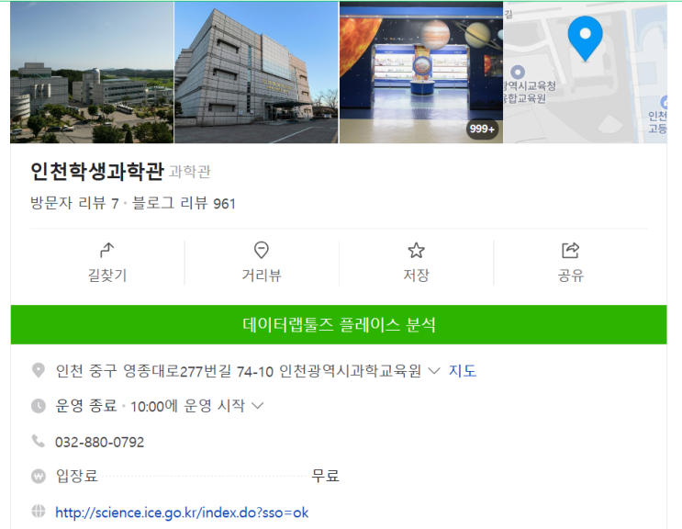
Task: Click the clock icon next to 운영 종료
Action: pos(39,405)
